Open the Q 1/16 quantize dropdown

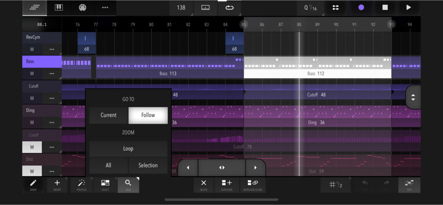311,8
